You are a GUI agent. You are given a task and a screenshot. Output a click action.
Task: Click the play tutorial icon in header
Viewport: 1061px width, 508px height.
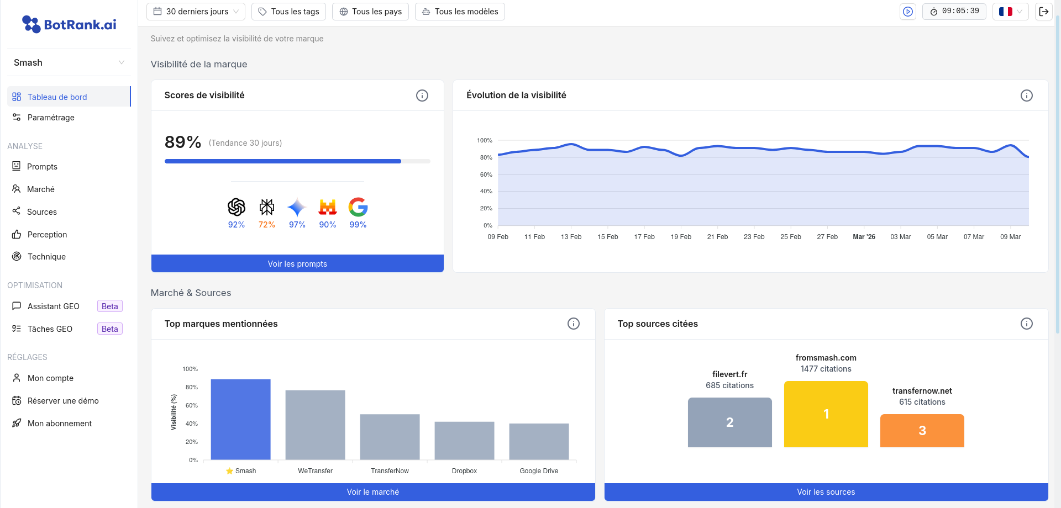pyautogui.click(x=908, y=12)
